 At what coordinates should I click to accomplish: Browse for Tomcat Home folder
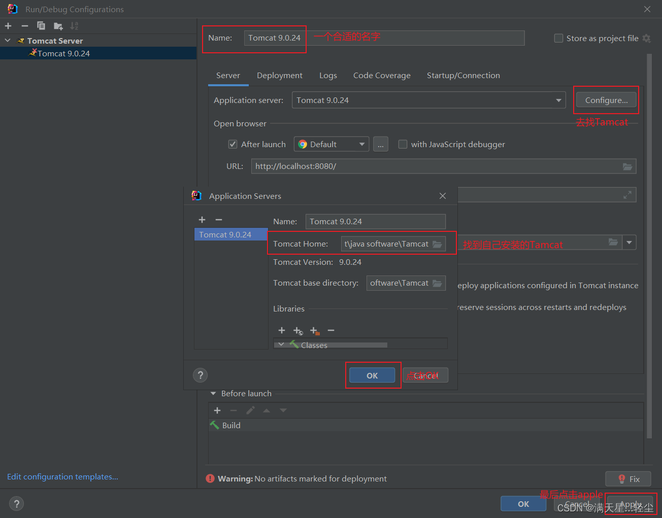437,244
